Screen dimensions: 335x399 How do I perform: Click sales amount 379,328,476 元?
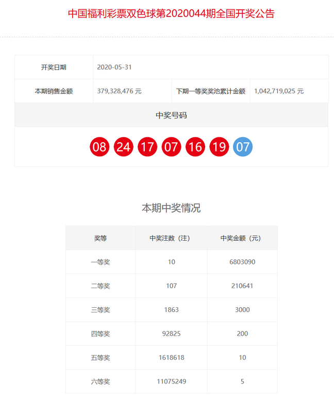pos(119,91)
